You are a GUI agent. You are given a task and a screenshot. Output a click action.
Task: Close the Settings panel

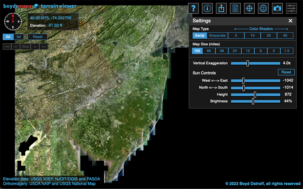coord(291,21)
